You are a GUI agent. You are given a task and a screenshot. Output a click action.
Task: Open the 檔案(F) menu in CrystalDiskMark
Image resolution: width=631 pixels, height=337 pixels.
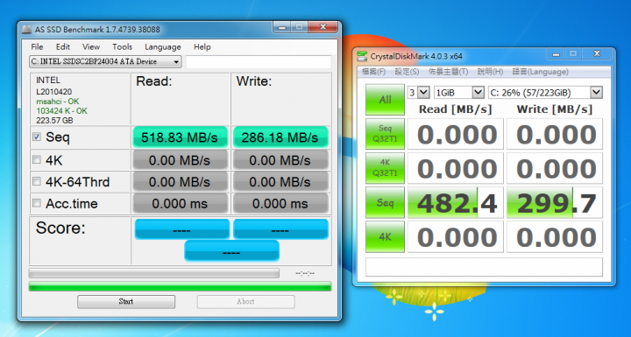click(x=373, y=72)
